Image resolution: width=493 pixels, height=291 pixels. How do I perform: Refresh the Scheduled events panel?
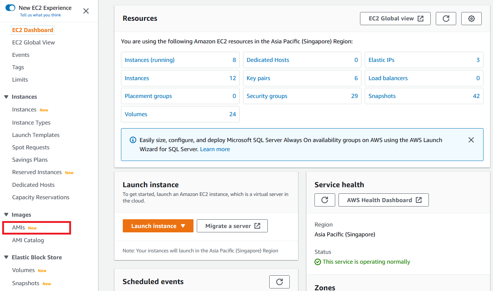[279, 282]
